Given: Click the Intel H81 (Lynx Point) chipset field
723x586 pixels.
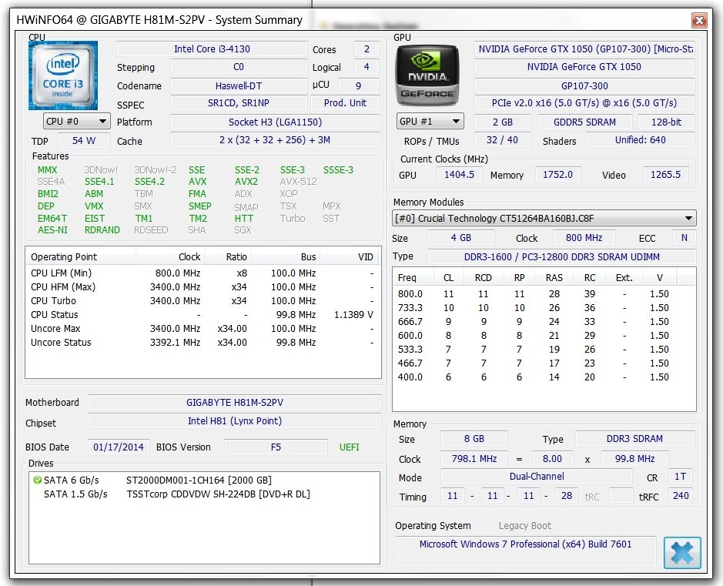Looking at the screenshot, I should (235, 421).
